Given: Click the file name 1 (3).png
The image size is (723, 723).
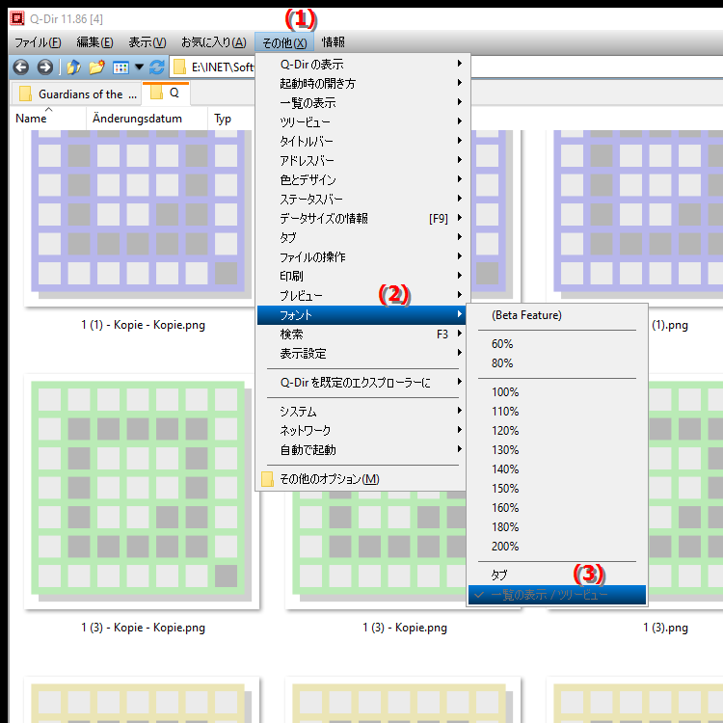Looking at the screenshot, I should pyautogui.click(x=665, y=628).
